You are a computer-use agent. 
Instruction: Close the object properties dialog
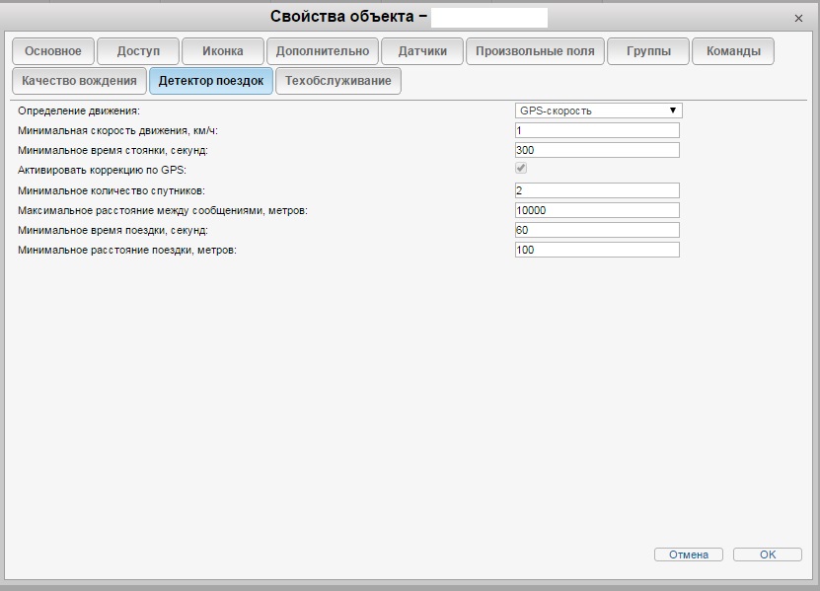point(798,18)
